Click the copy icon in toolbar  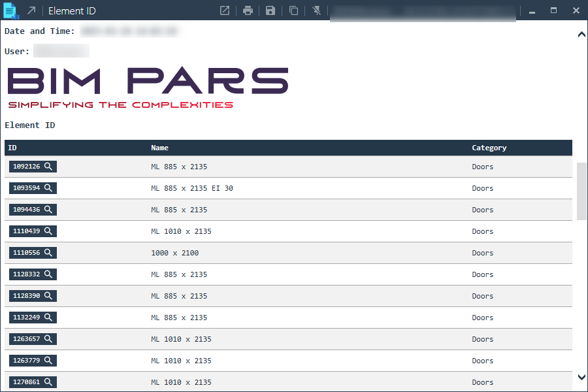[294, 10]
